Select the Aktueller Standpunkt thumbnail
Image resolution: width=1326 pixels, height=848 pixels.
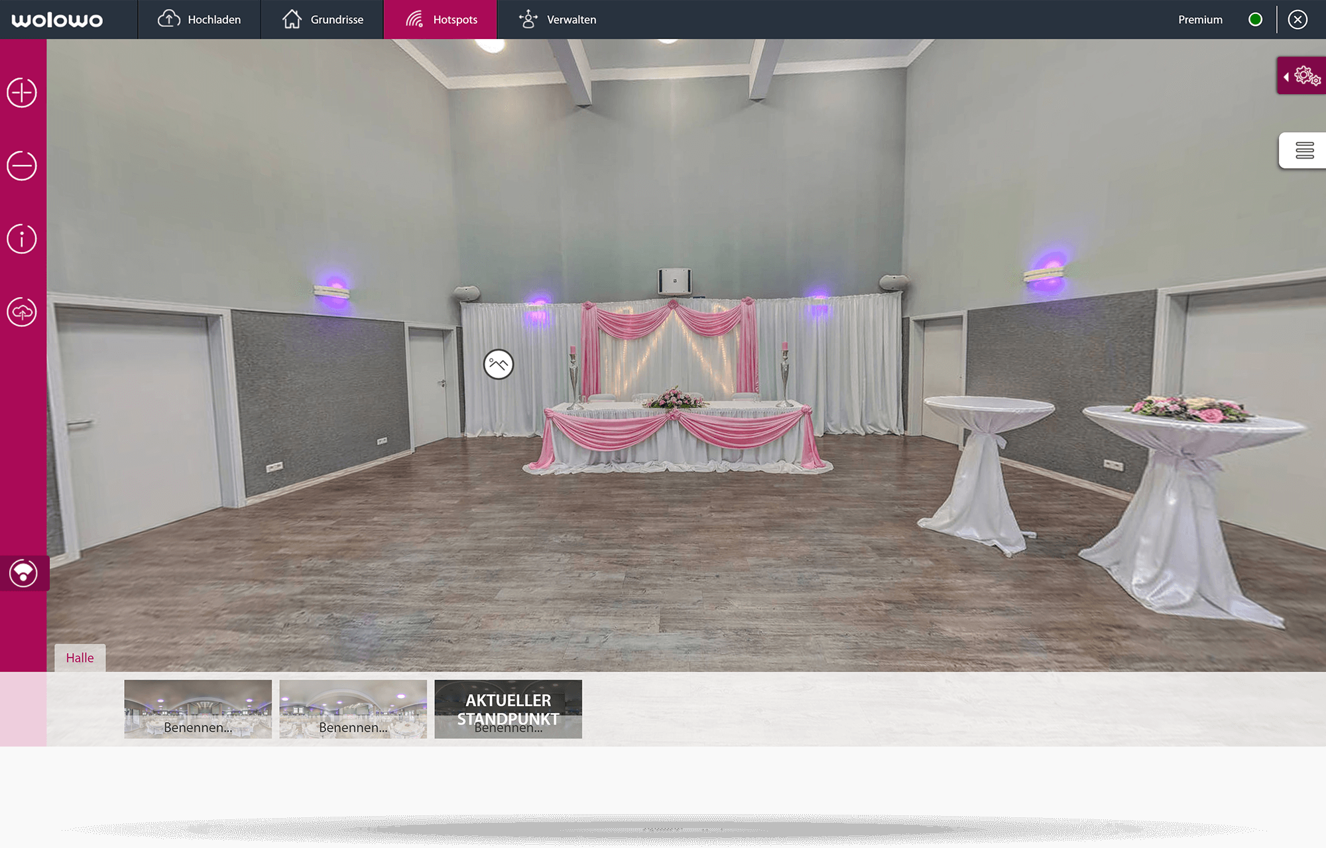point(508,709)
